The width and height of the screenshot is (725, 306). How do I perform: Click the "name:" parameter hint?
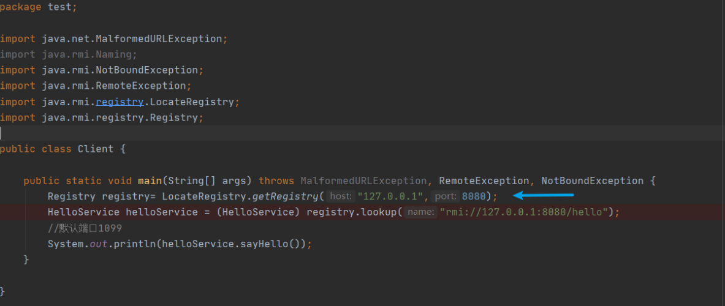pyautogui.click(x=421, y=212)
